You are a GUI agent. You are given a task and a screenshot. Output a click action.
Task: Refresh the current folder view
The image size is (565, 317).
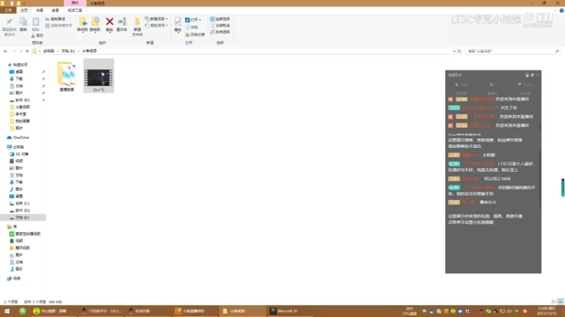460,51
